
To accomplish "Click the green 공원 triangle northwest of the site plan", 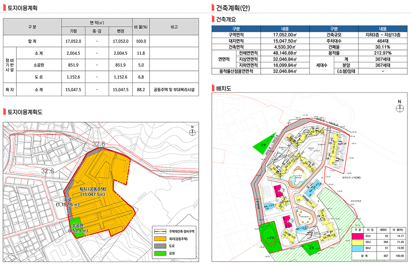I will click(x=262, y=146).
